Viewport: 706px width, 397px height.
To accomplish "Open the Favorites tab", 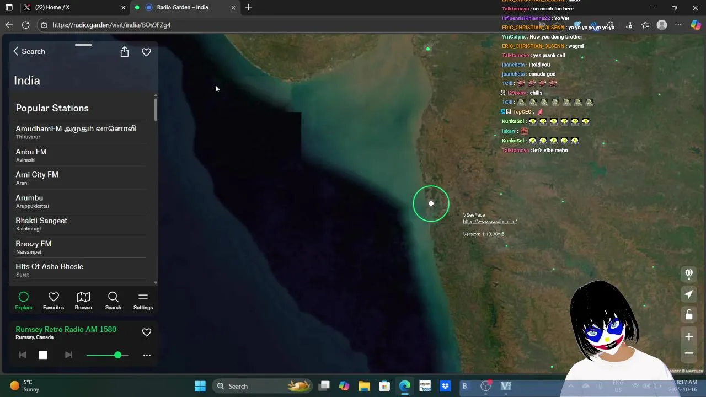I will [x=54, y=301].
